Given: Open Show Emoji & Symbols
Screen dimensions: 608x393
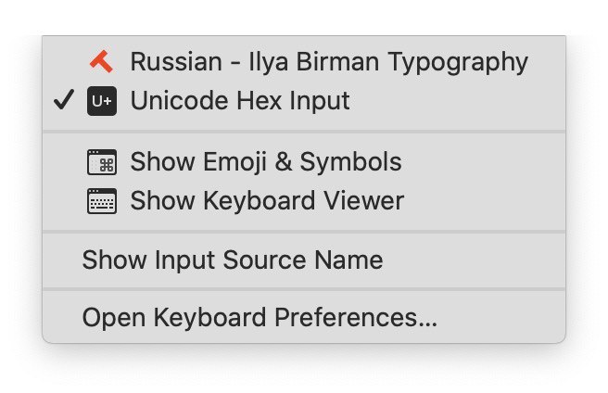Looking at the screenshot, I should pos(304,162).
